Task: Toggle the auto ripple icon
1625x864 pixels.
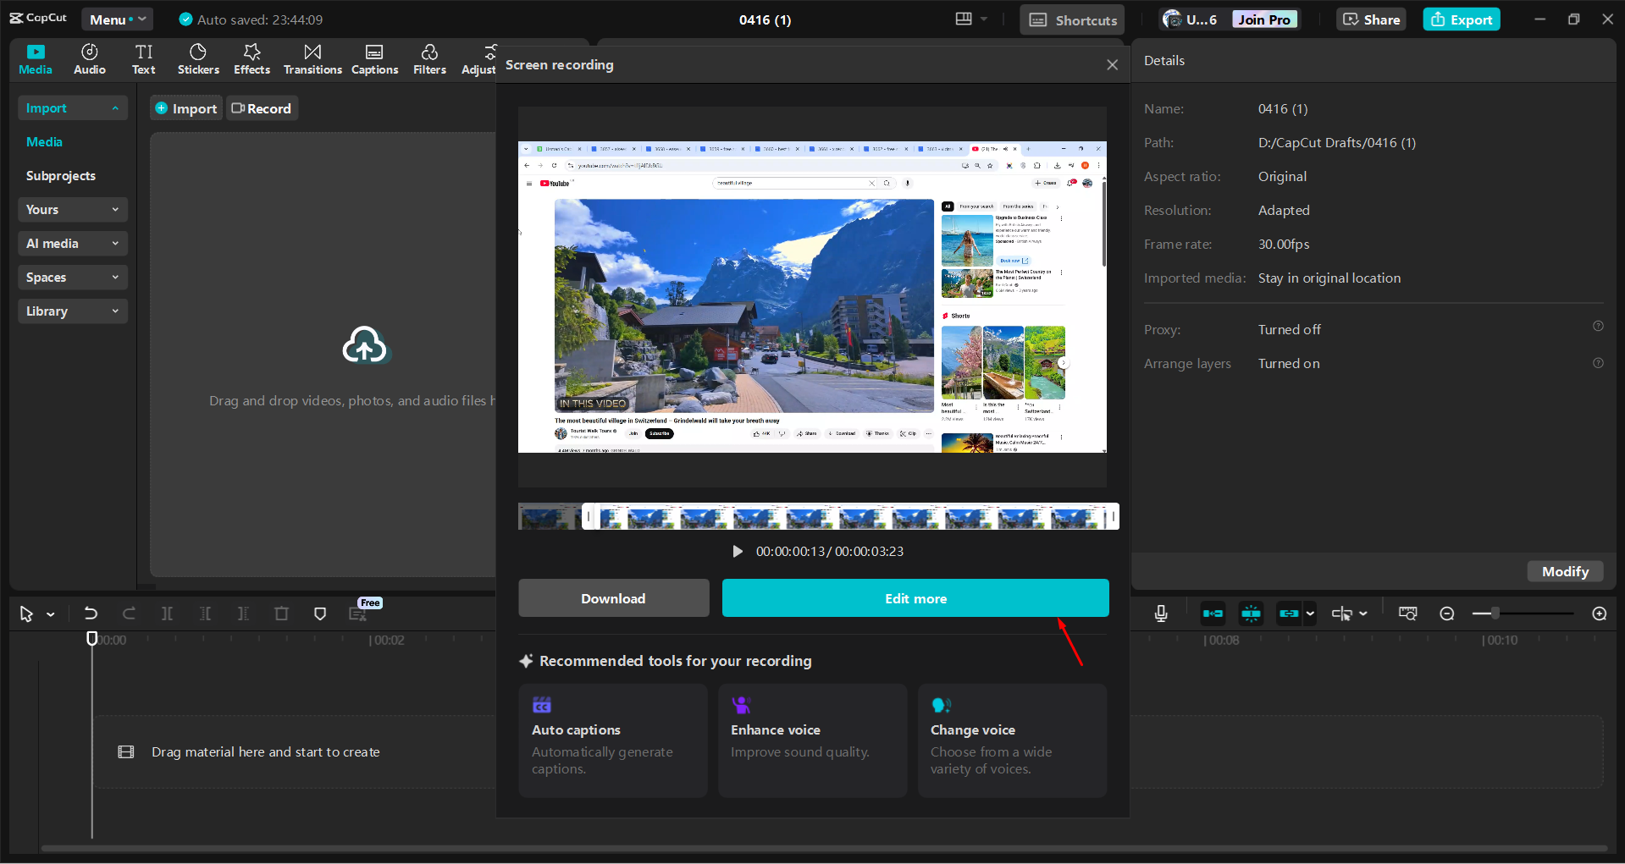Action: (x=1212, y=613)
